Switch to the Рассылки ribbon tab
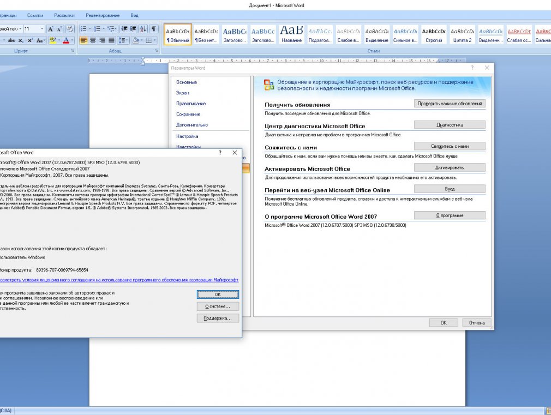The width and height of the screenshot is (551, 415). [x=64, y=15]
